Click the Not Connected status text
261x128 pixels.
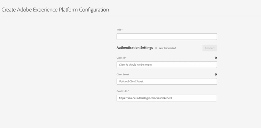(x=167, y=48)
